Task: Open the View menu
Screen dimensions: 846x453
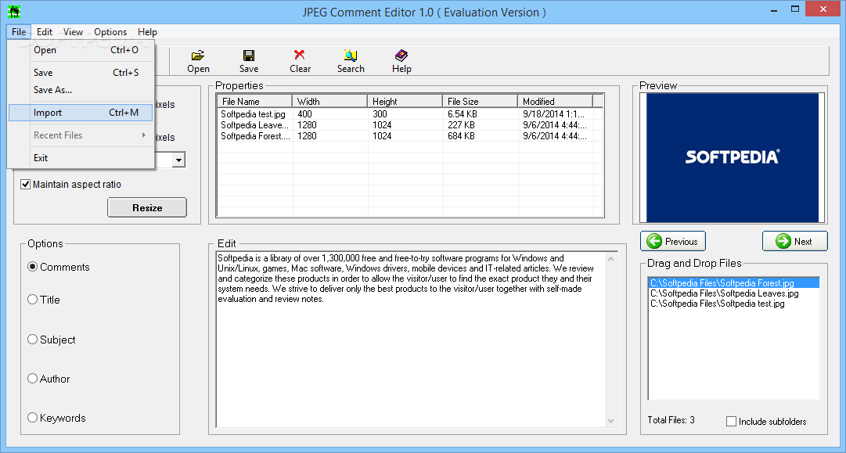Action: click(x=73, y=32)
